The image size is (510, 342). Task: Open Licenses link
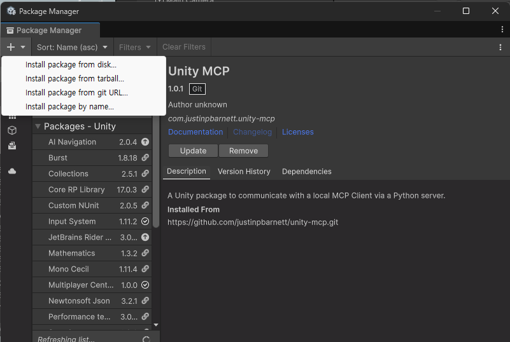pyautogui.click(x=297, y=132)
